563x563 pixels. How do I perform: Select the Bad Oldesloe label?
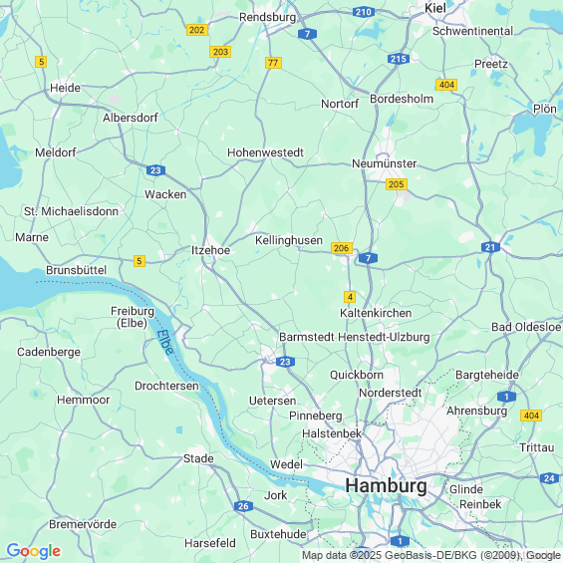tap(526, 327)
